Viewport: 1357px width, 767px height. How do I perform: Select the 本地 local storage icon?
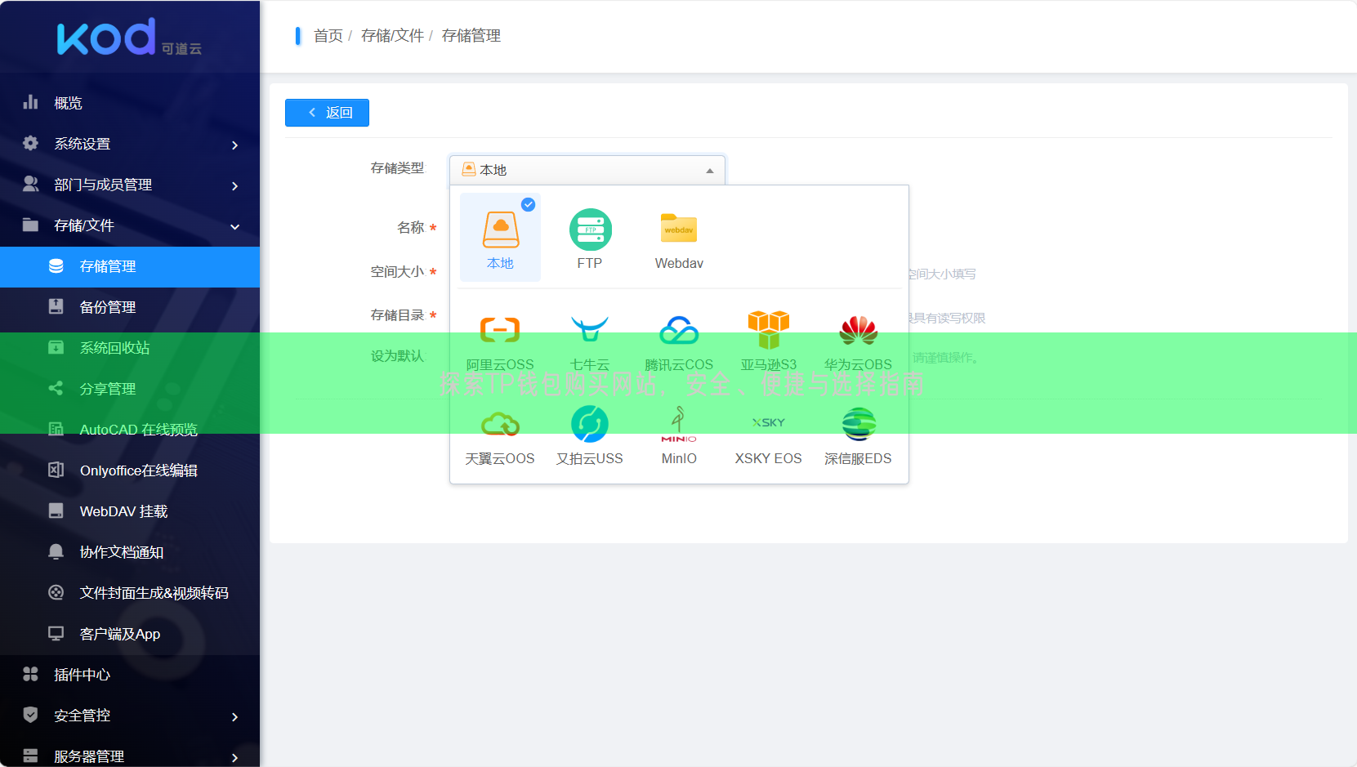pyautogui.click(x=501, y=230)
